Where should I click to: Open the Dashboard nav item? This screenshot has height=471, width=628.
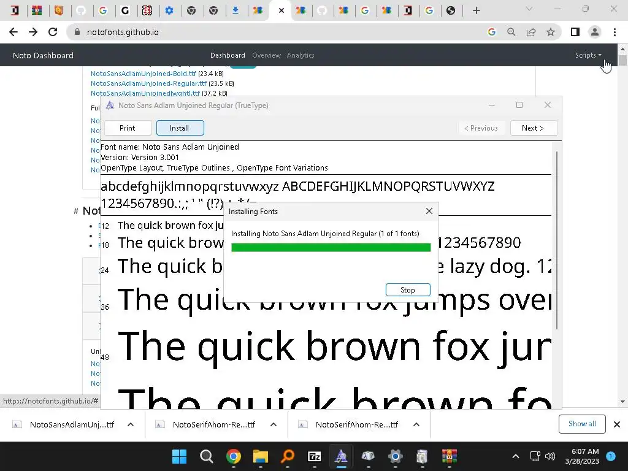tap(228, 55)
